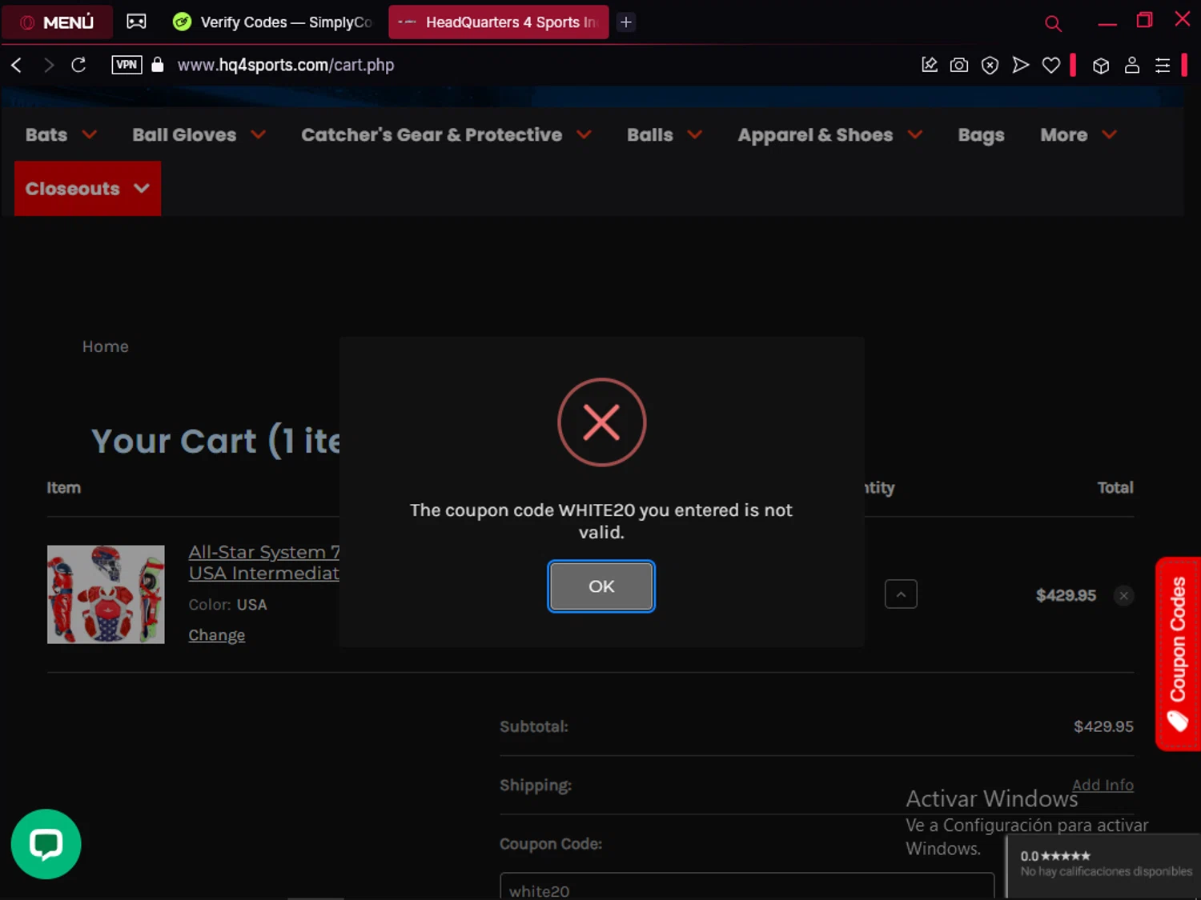Open the GX Corner gamepad icon

[137, 22]
